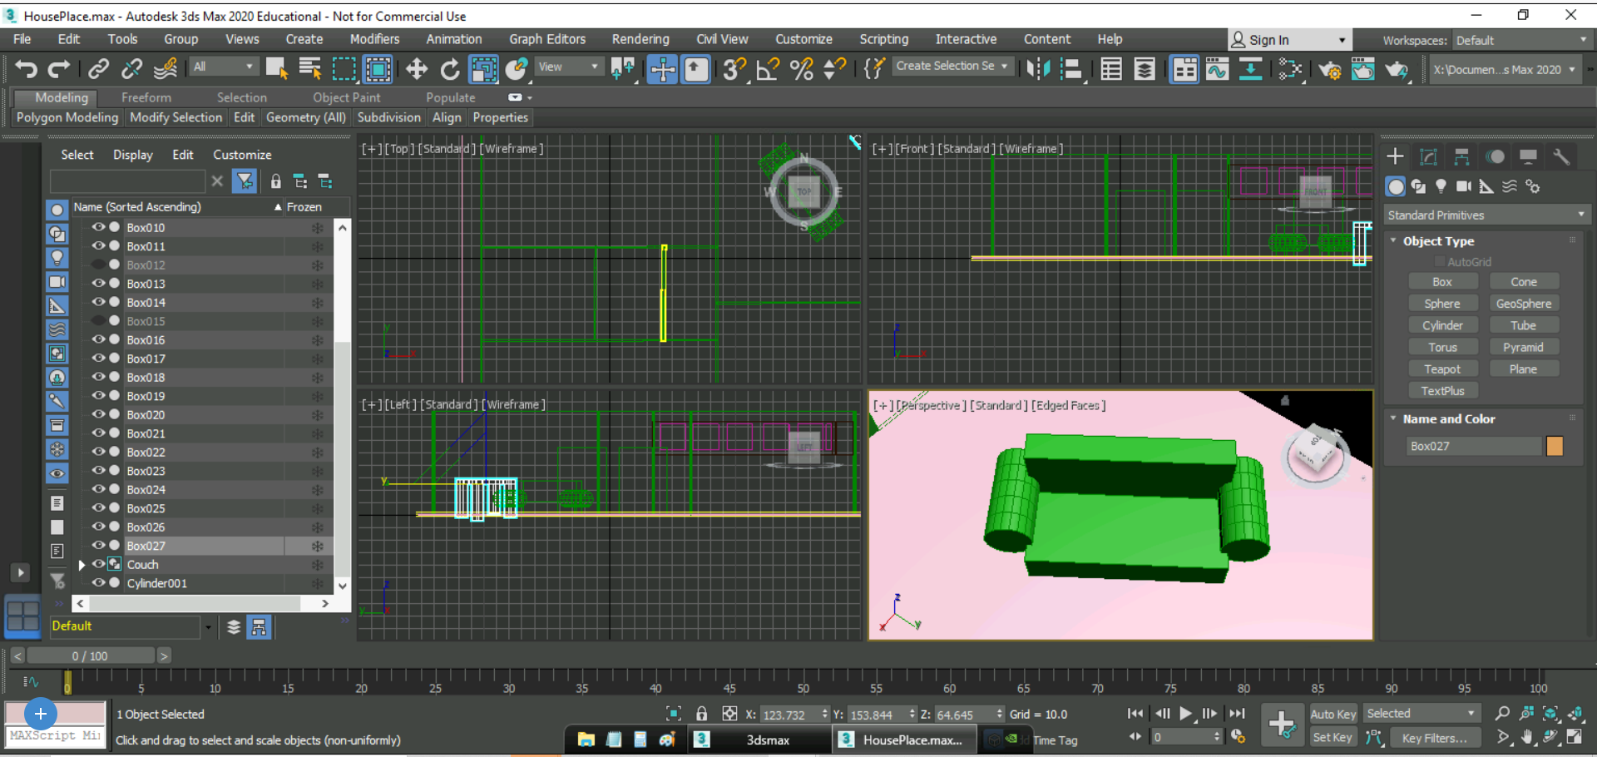Click the Redo arrow icon
Viewport: 1597px width, 757px height.
(x=58, y=69)
